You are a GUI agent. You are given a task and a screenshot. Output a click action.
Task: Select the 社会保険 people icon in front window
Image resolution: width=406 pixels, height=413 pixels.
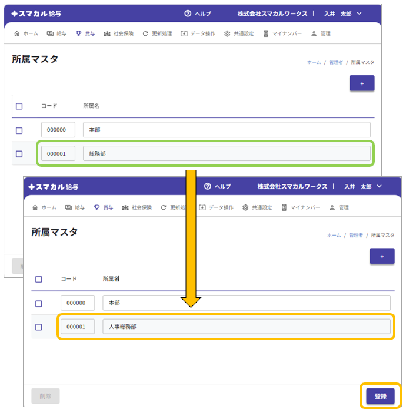pos(125,207)
